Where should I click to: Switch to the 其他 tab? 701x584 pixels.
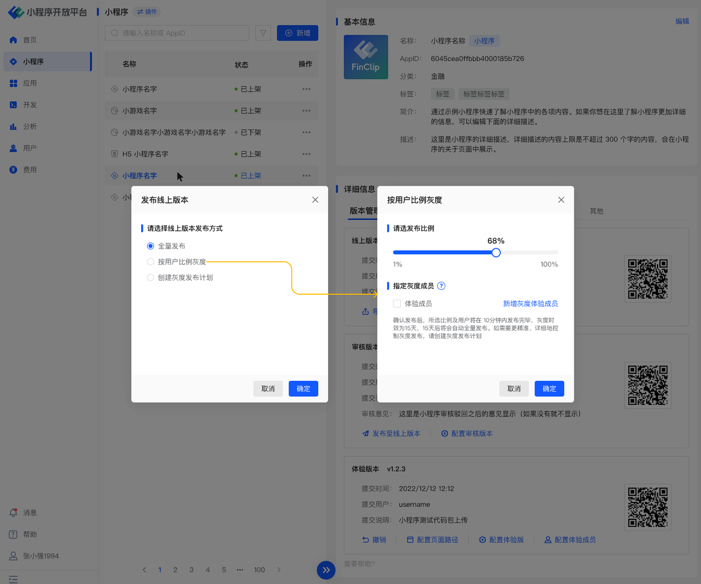tap(596, 211)
